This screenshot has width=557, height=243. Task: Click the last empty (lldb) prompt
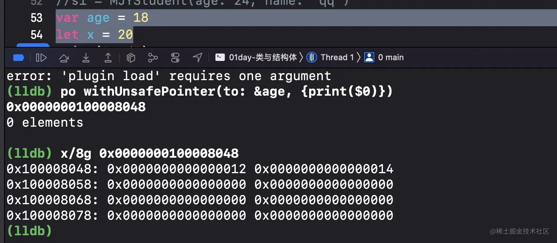coord(29,231)
